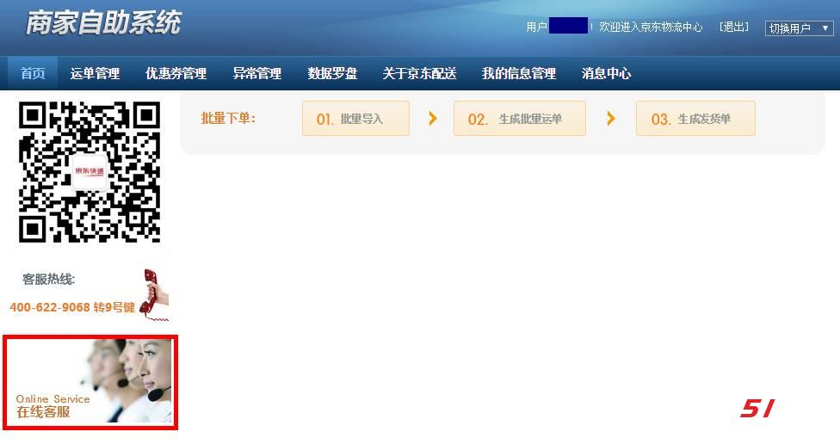Screen dimensions: 840x444
Task: Click the 03. 生成发货单 button
Action: point(695,119)
